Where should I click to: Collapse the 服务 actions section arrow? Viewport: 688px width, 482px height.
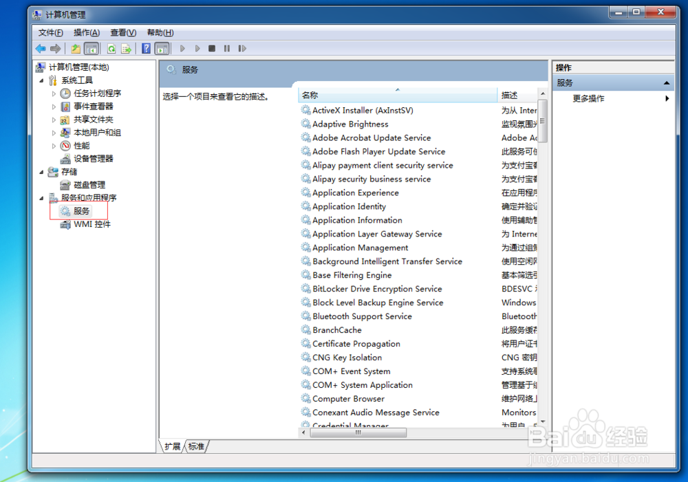click(667, 83)
